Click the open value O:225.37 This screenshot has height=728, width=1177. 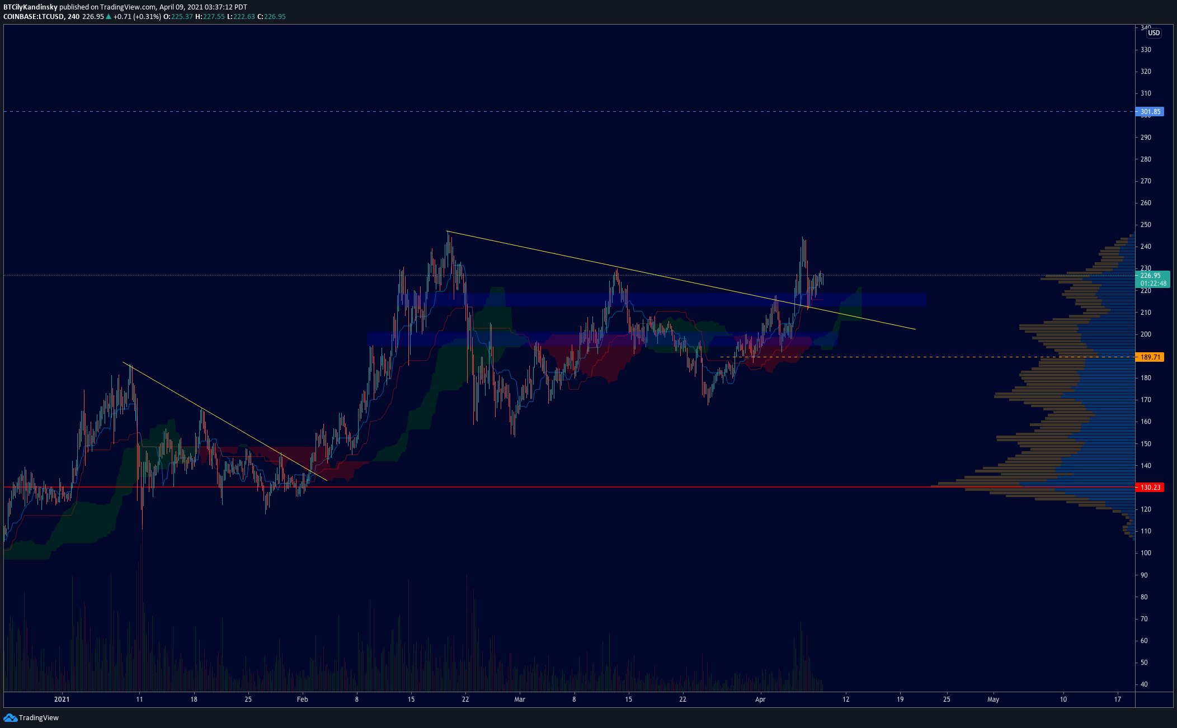(178, 17)
